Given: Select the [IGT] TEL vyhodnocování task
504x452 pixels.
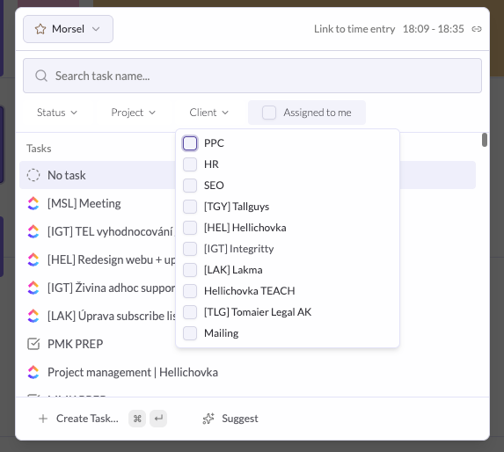Looking at the screenshot, I should 110,231.
